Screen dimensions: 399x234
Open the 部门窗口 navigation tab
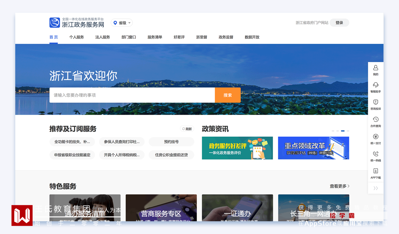pos(129,37)
